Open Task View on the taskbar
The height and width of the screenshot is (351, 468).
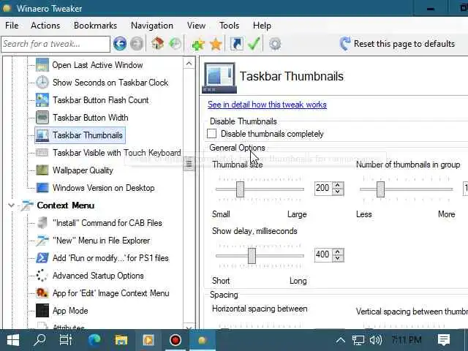[x=66, y=340]
